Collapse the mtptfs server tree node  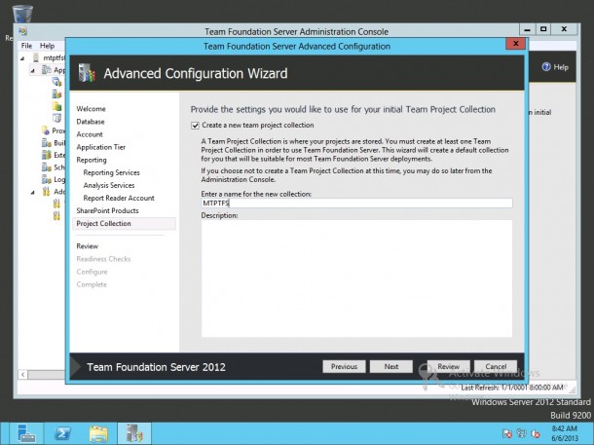pos(22,58)
